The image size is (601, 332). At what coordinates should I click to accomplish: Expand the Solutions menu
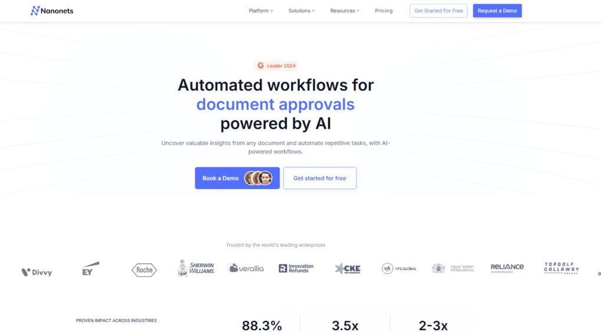[x=301, y=11]
